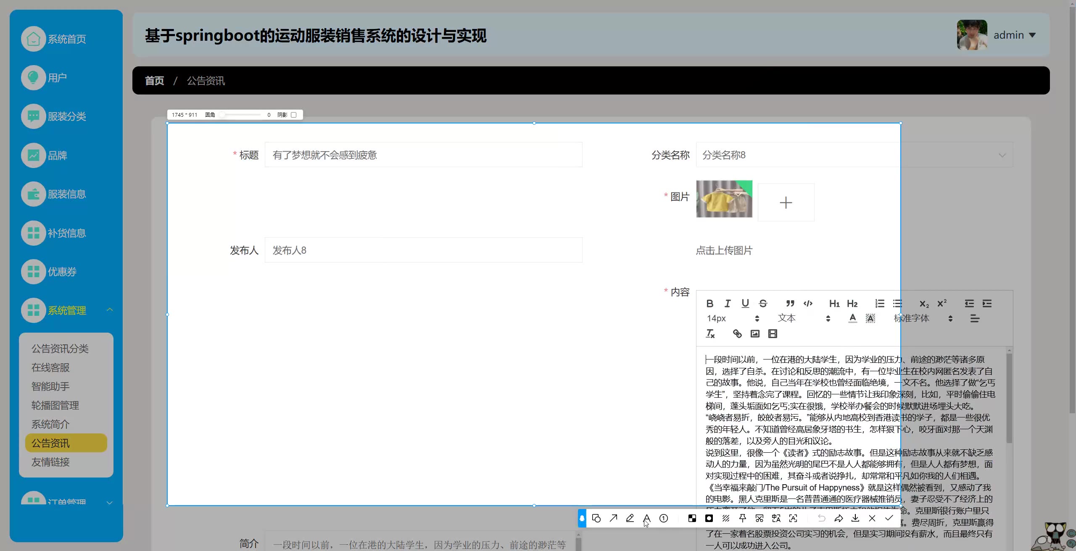Viewport: 1076px width, 551px height.
Task: Click the plus box to upload image
Action: click(x=786, y=202)
